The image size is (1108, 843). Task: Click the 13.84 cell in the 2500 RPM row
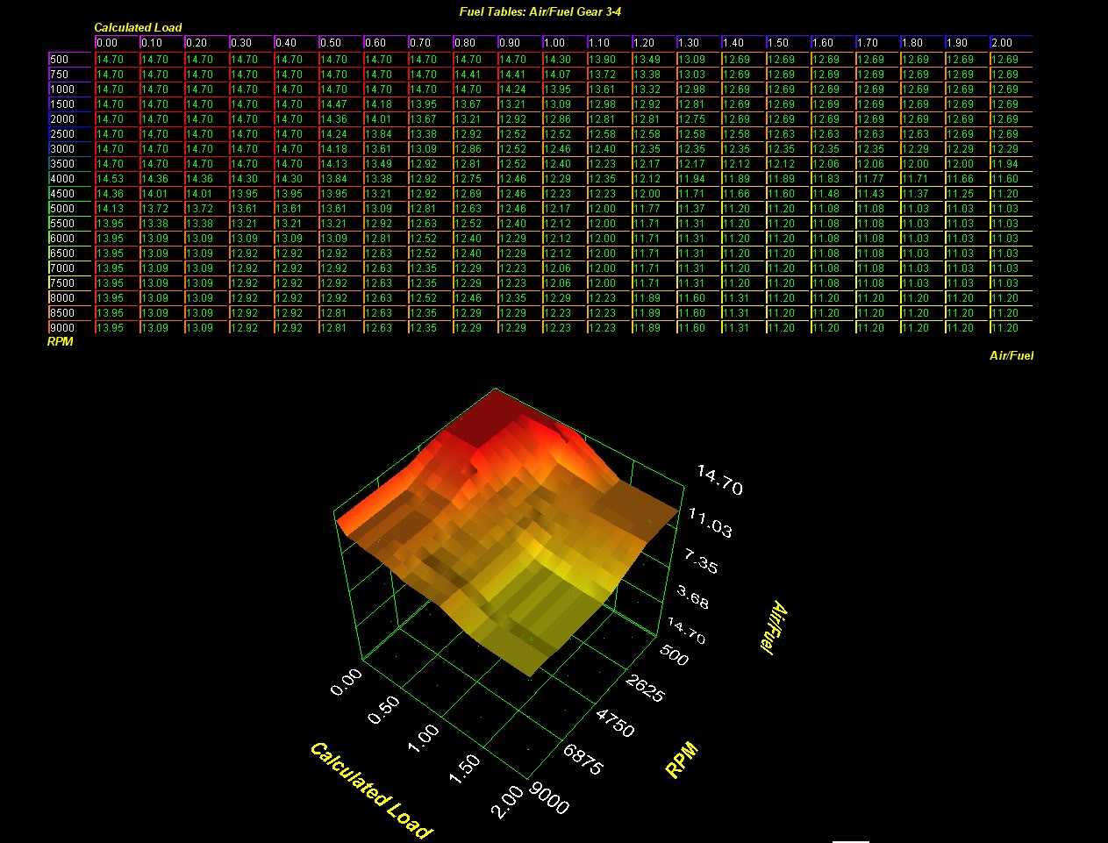tap(385, 134)
